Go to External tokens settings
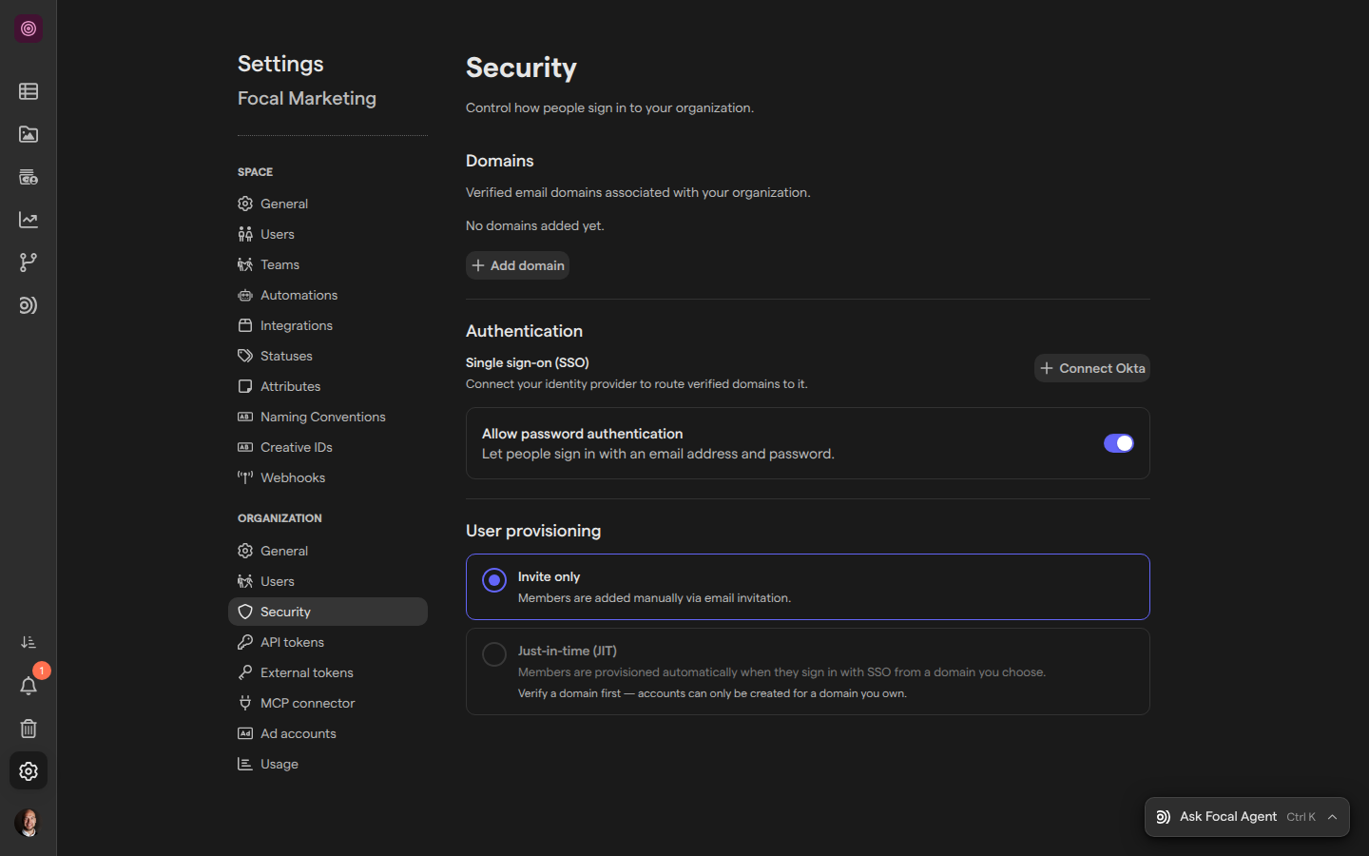Viewport: 1369px width, 856px height. 328,672
